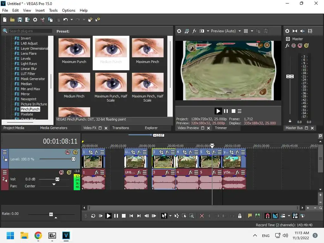The height and width of the screenshot is (243, 324).
Task: Click the Undo arrow icon
Action: (x=65, y=20)
